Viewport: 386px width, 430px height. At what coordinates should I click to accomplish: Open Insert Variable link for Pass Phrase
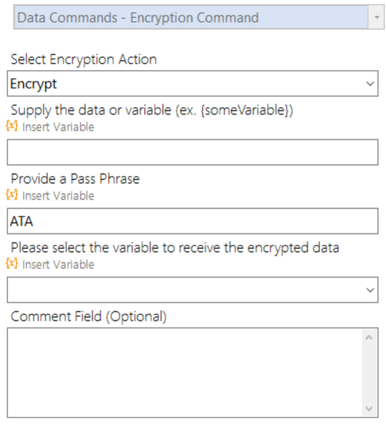coord(58,196)
